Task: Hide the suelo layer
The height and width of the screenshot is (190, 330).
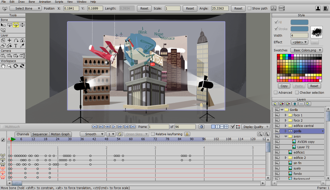Action: (277, 168)
